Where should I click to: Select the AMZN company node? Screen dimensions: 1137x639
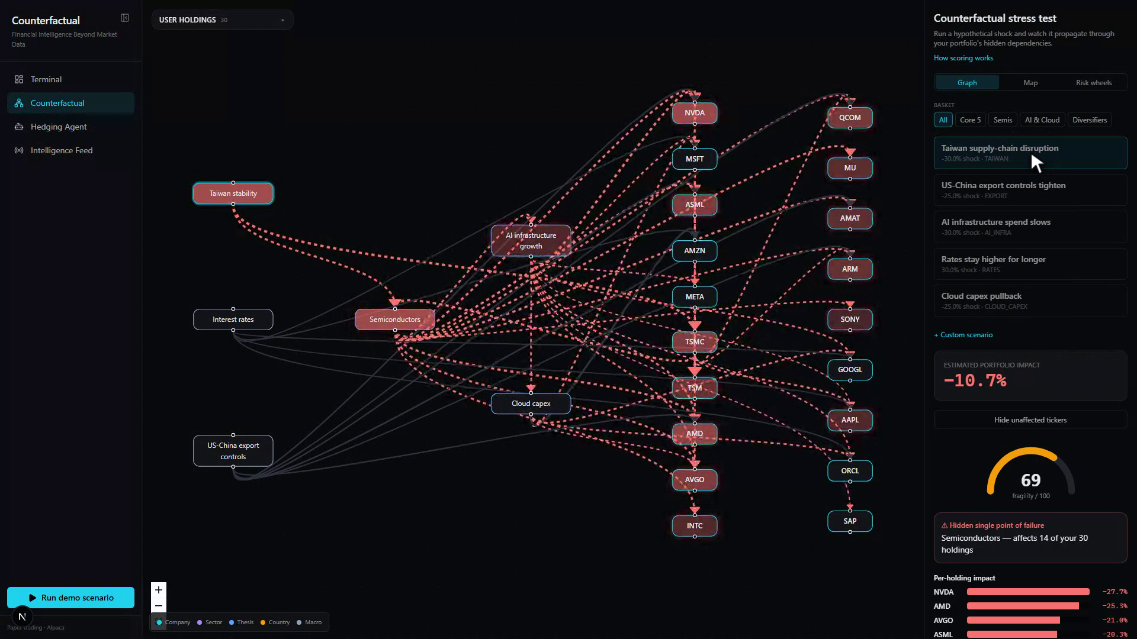(695, 251)
